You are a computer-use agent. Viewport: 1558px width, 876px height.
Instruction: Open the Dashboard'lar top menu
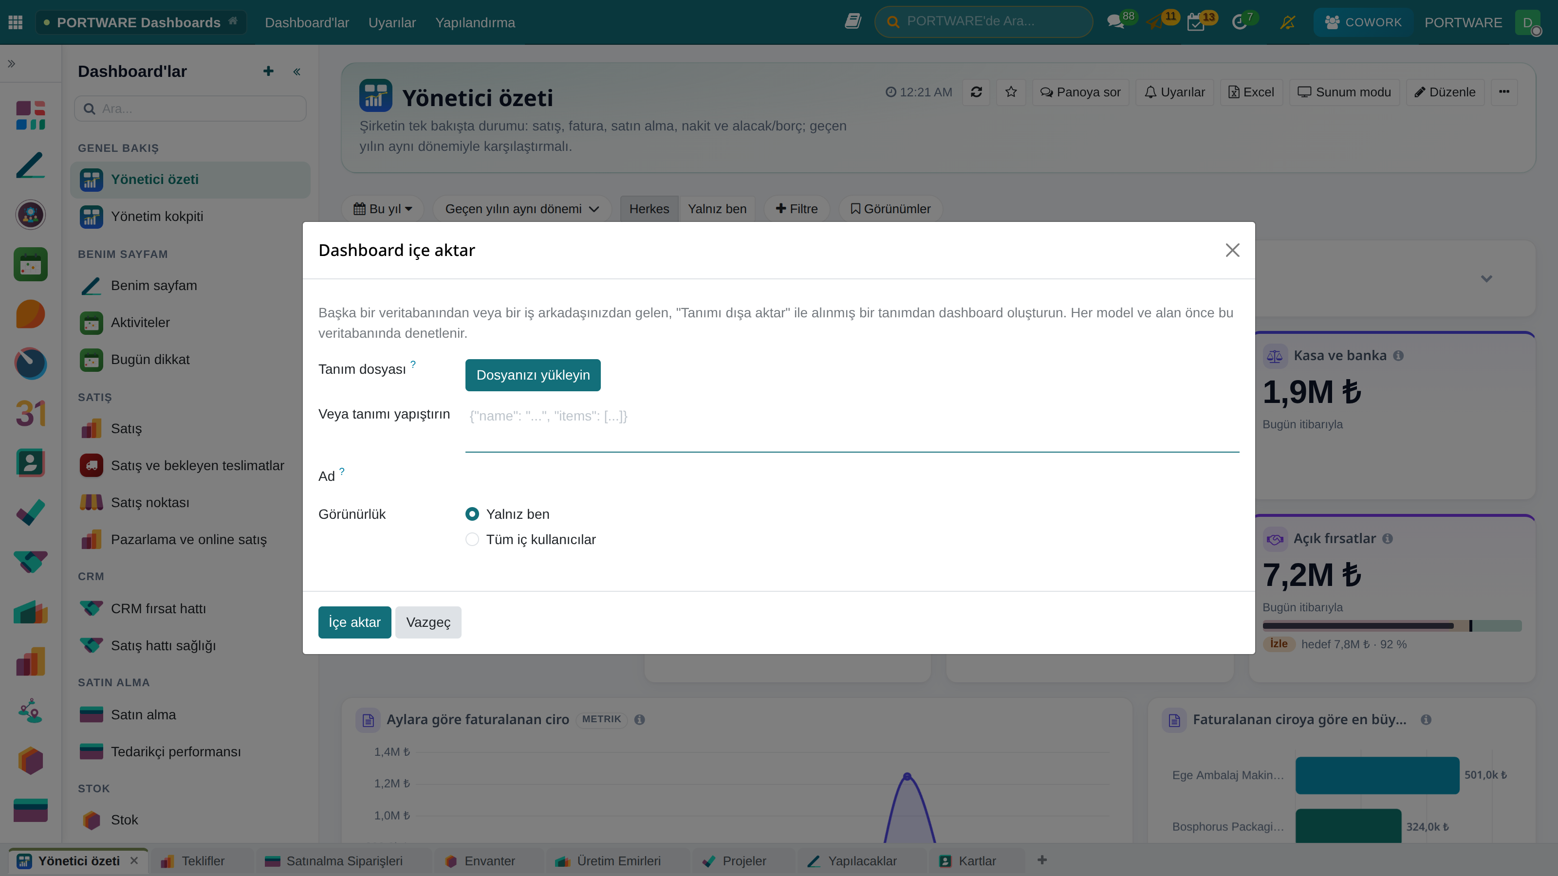[x=307, y=22]
